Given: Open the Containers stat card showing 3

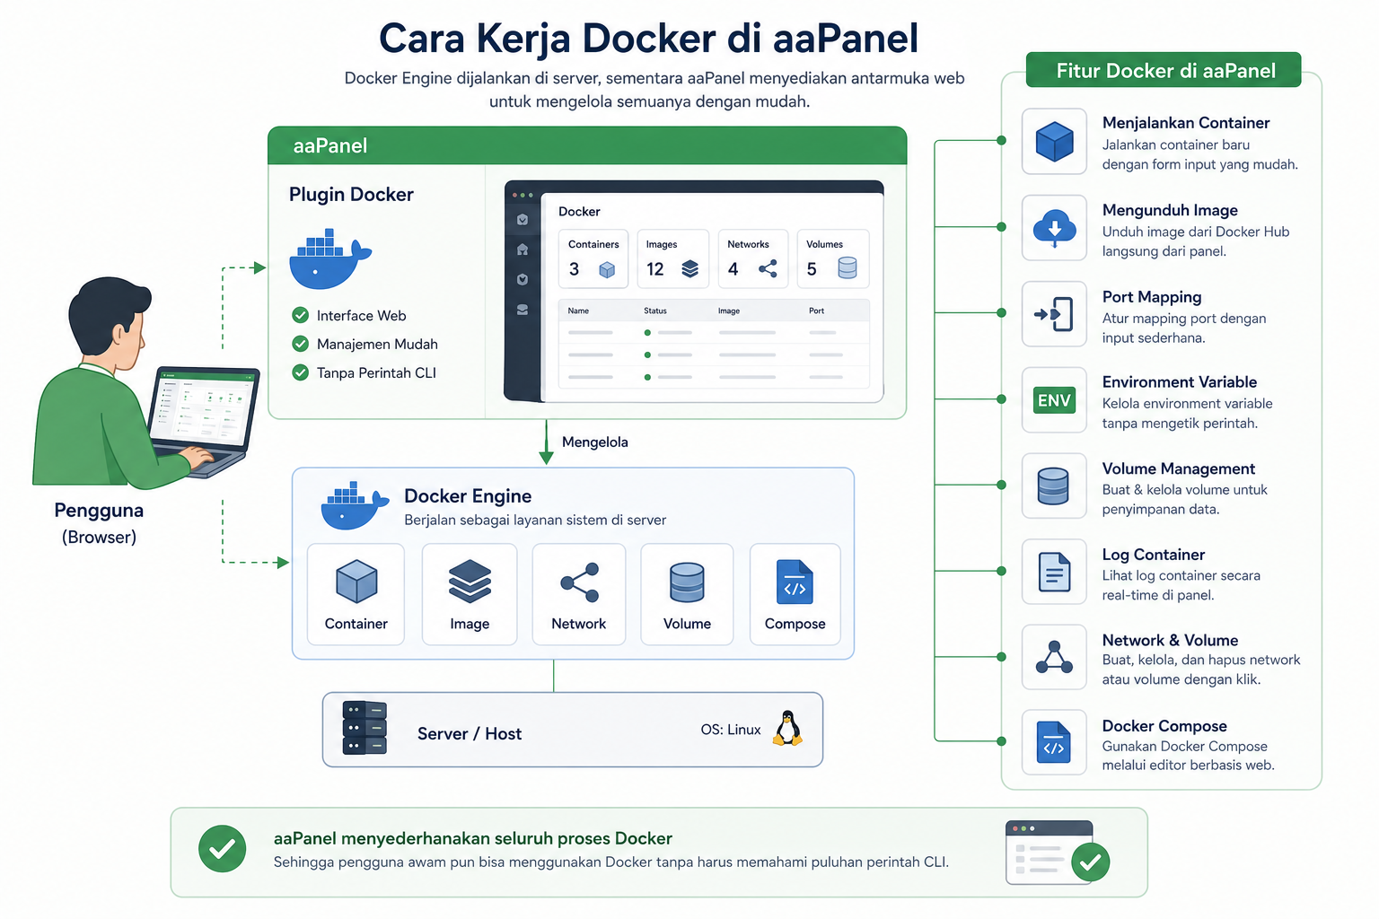Looking at the screenshot, I should pos(593,258).
